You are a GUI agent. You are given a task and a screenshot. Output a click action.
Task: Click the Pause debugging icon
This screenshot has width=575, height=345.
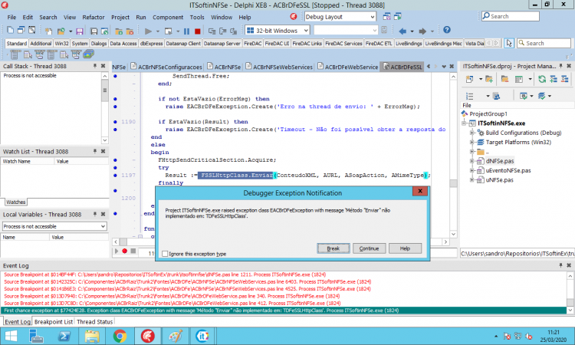(186, 31)
